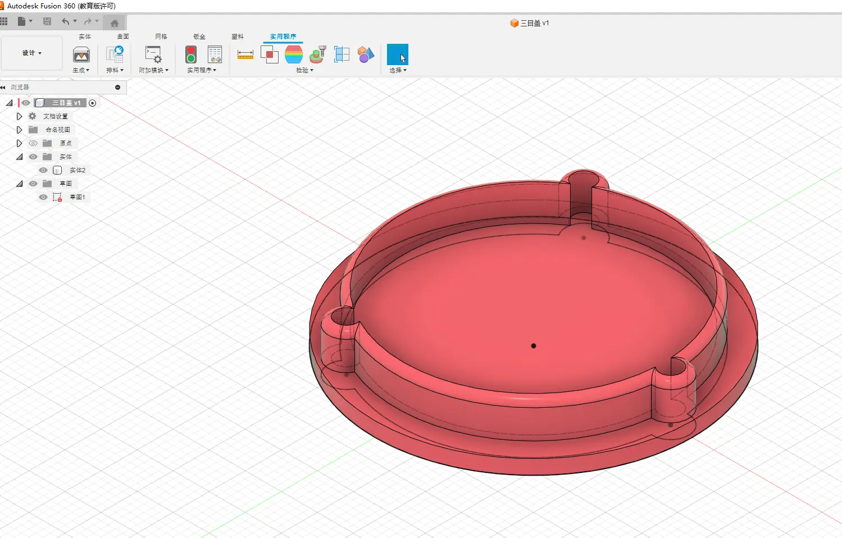Click the Undo arrow button
The height and width of the screenshot is (538, 842).
click(x=66, y=22)
